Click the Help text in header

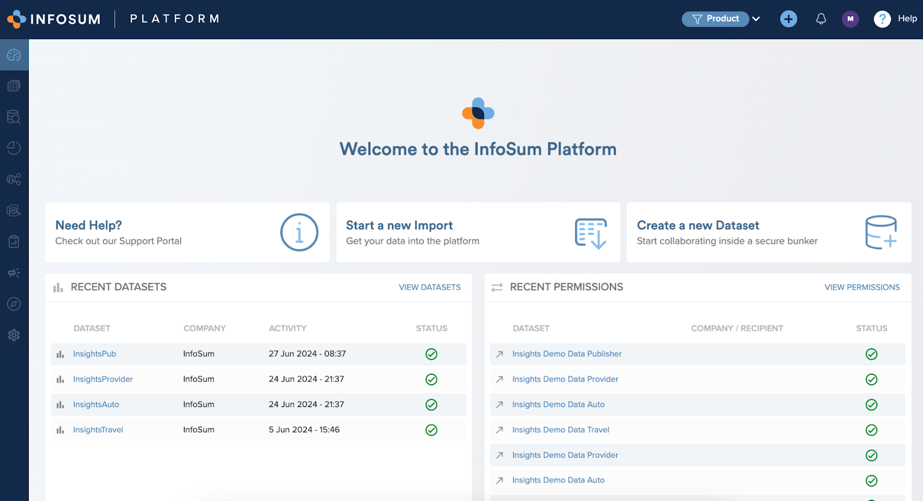[x=907, y=19]
